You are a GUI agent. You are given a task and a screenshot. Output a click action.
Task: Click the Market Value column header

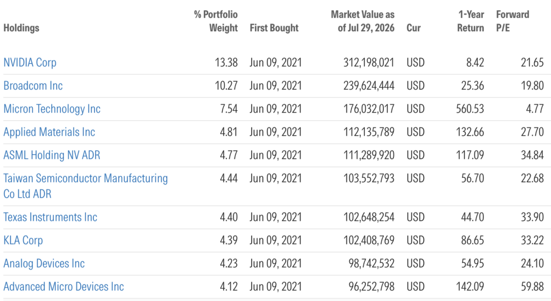pyautogui.click(x=363, y=21)
